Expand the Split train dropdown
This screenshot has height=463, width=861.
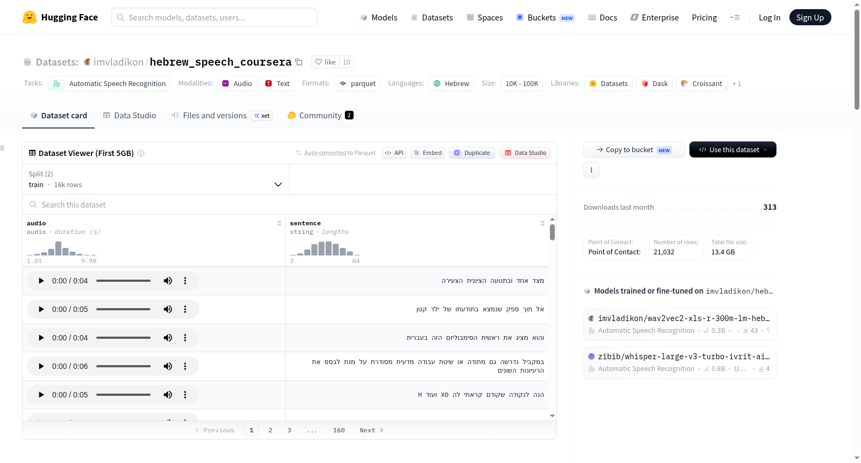[156, 179]
